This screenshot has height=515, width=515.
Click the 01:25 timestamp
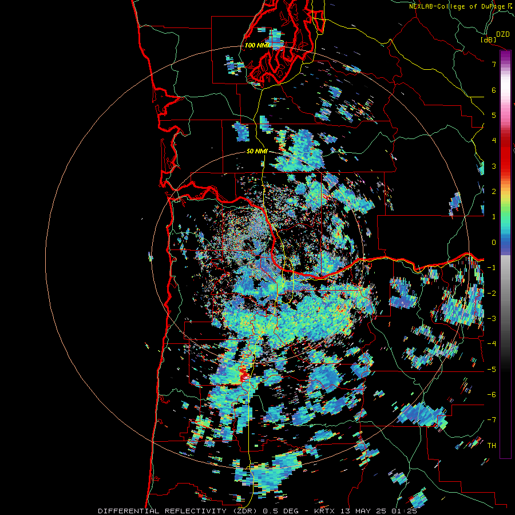click(x=405, y=511)
